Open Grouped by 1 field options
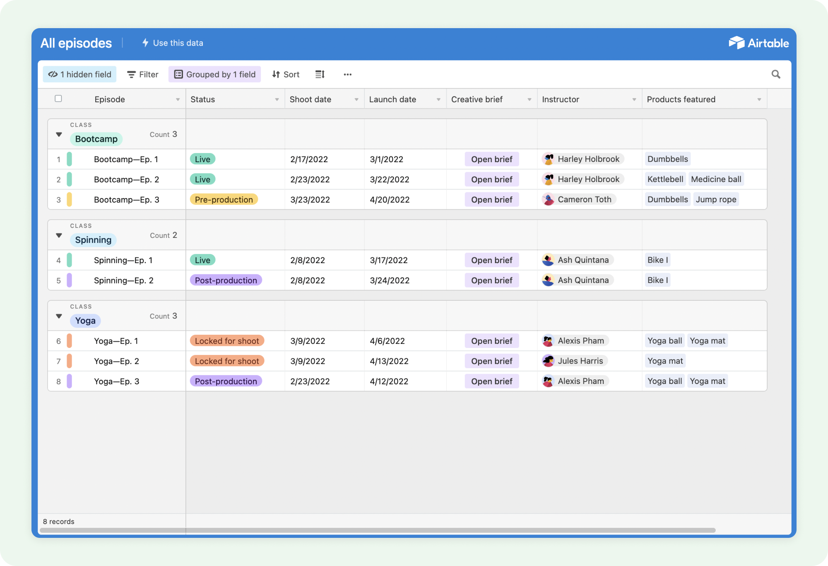 point(214,74)
